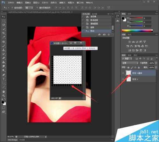
Task: Select the 移动 history state
Action: [x=96, y=31]
